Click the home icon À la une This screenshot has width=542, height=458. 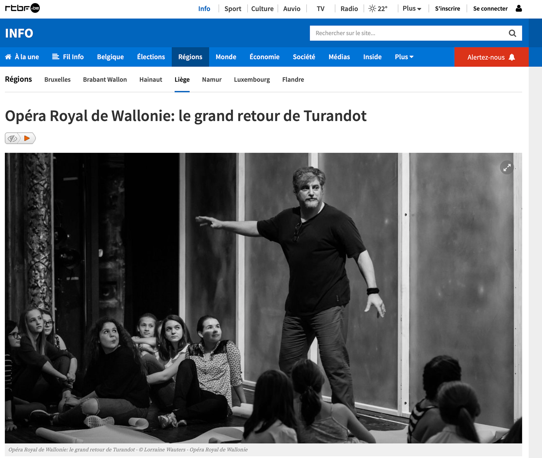click(8, 57)
